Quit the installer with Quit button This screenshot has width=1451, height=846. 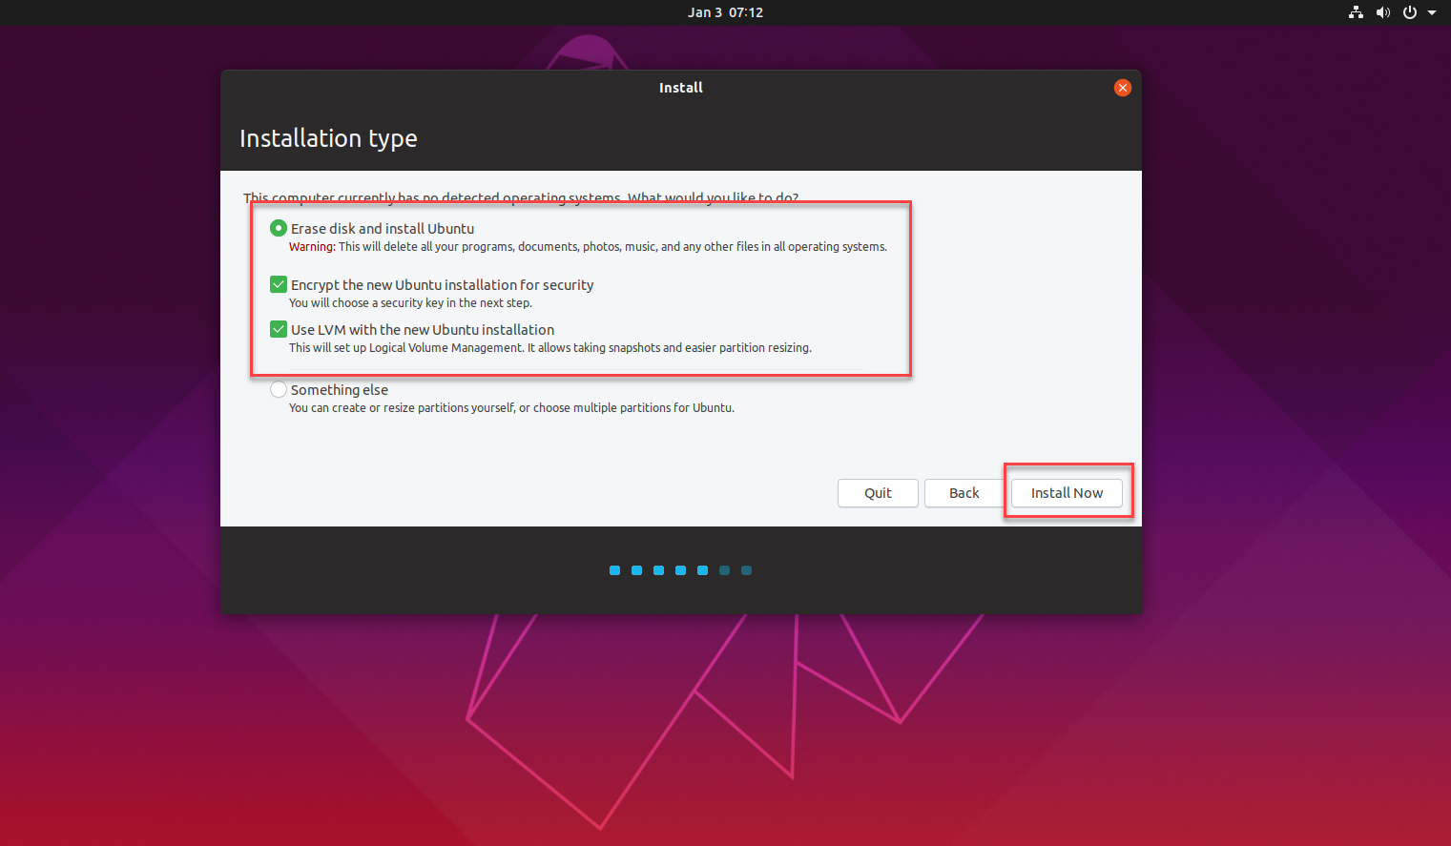[x=878, y=493]
